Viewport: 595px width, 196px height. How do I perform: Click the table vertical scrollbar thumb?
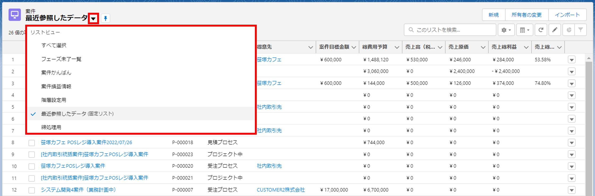[x=589, y=129]
